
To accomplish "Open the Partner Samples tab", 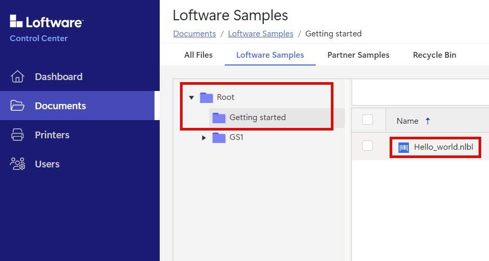I will click(358, 55).
